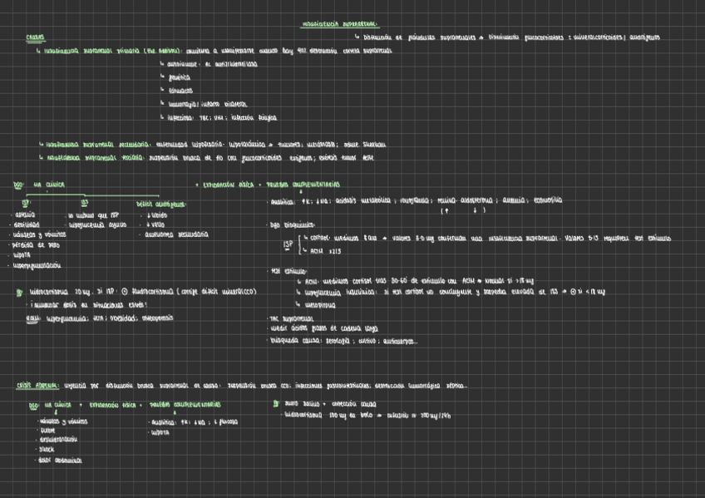Click the "metopirona" bullet

tap(320, 305)
